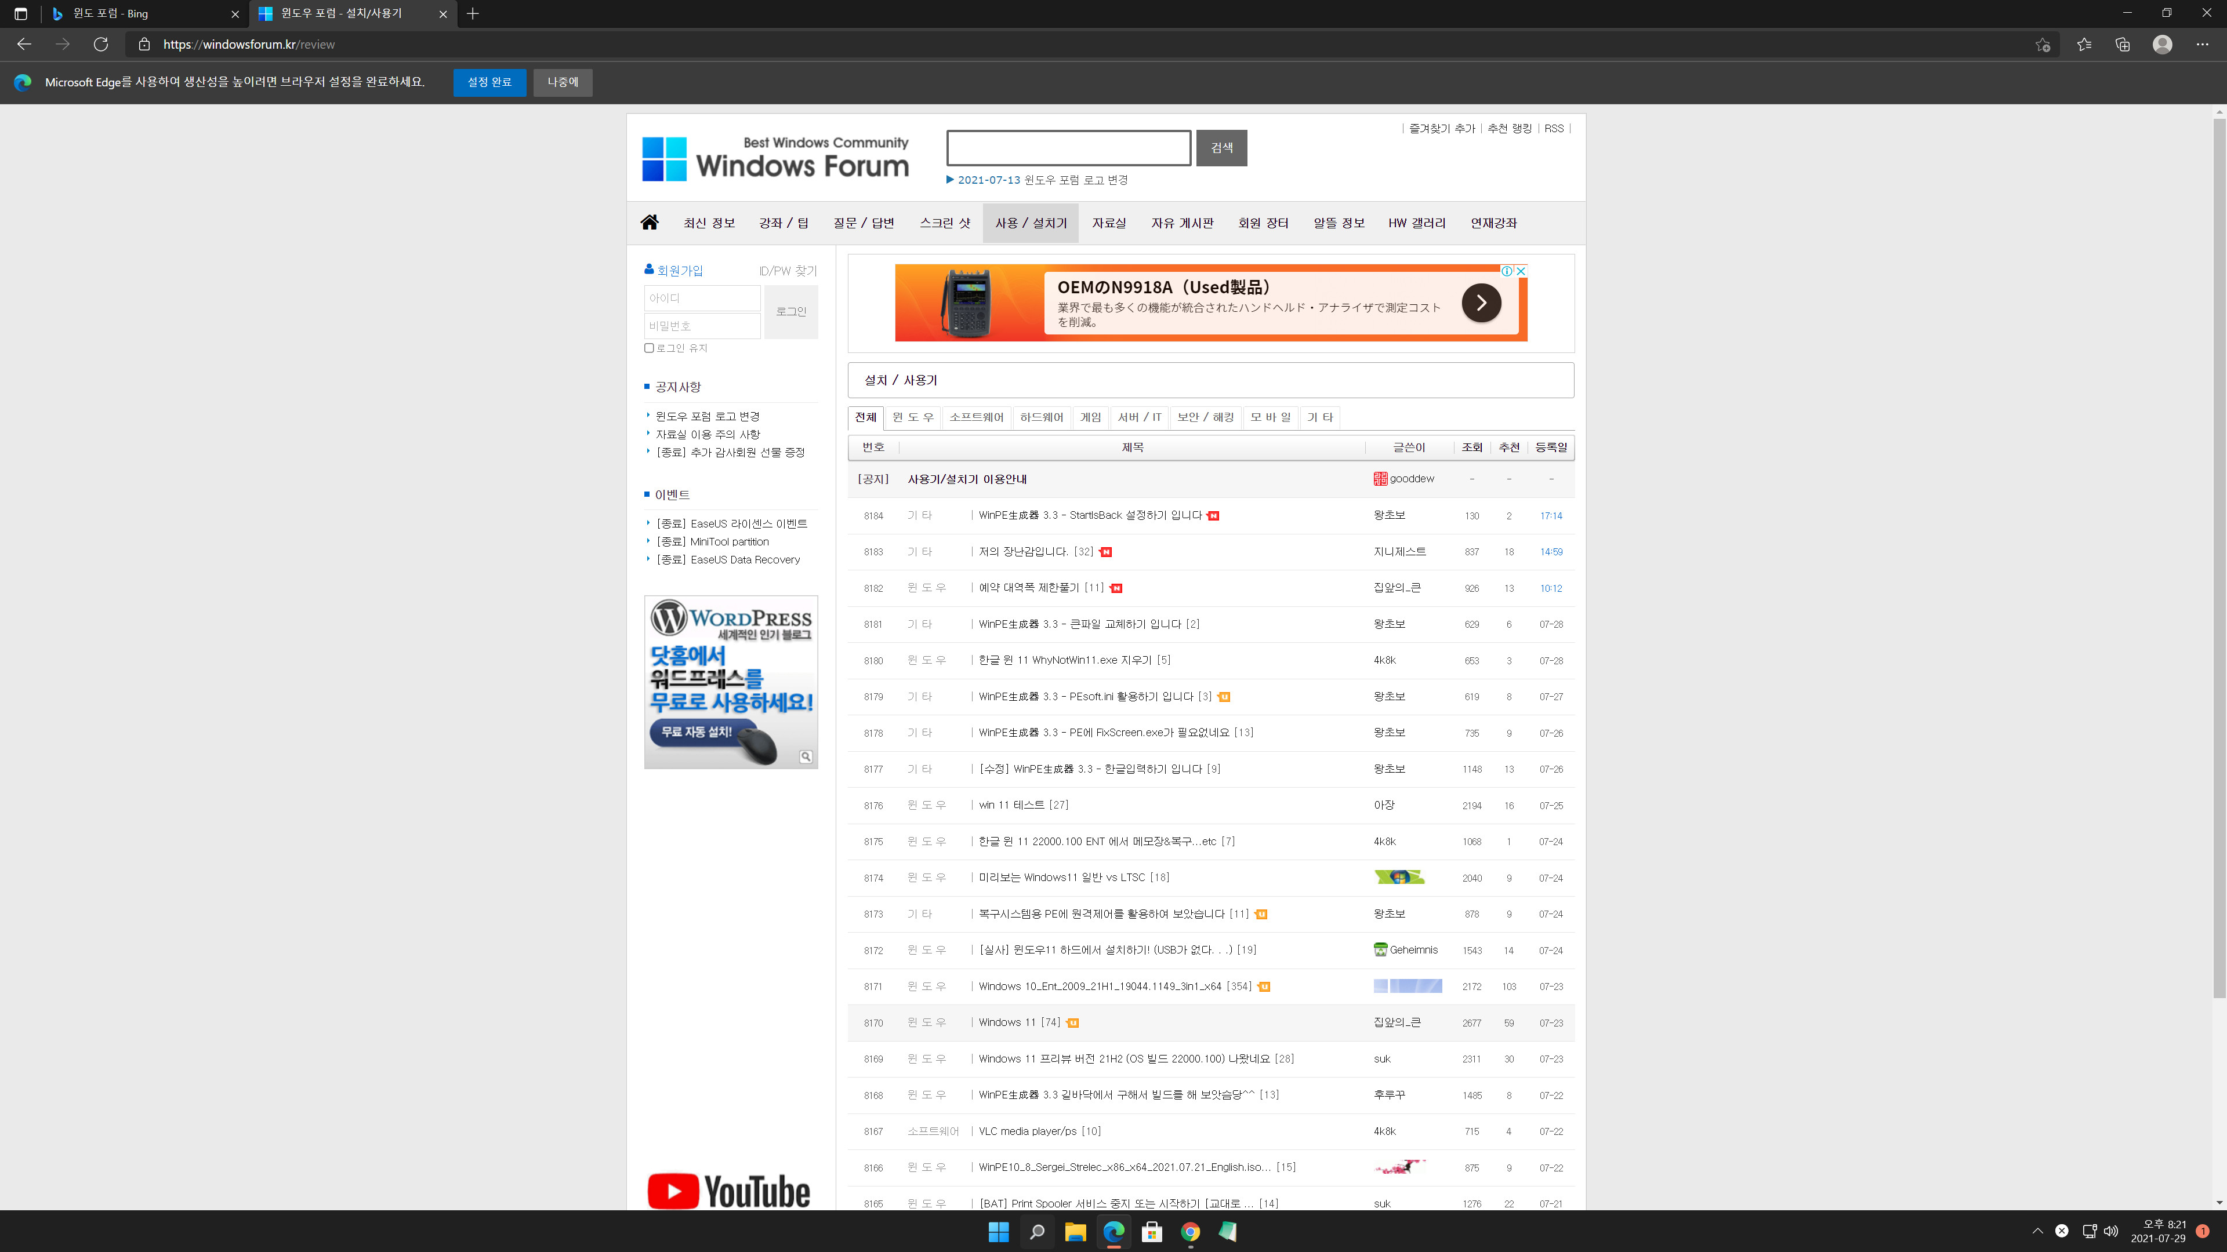Click the page vertical scrollbar

(2219, 557)
